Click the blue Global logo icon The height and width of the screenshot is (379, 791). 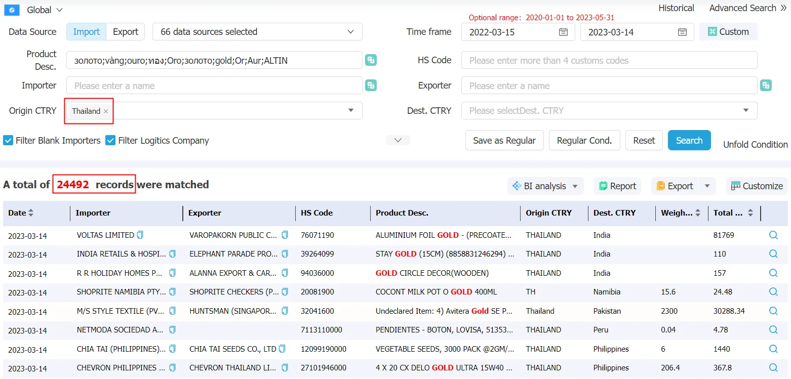(11, 10)
